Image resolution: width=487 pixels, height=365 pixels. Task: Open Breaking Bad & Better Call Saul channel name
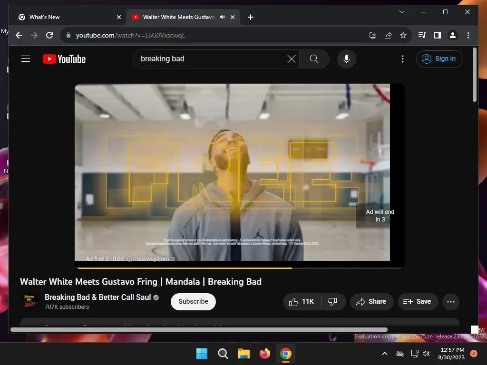pos(98,297)
